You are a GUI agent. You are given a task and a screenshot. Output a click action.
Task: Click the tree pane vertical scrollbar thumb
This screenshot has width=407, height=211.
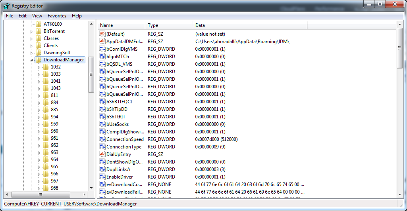point(91,74)
